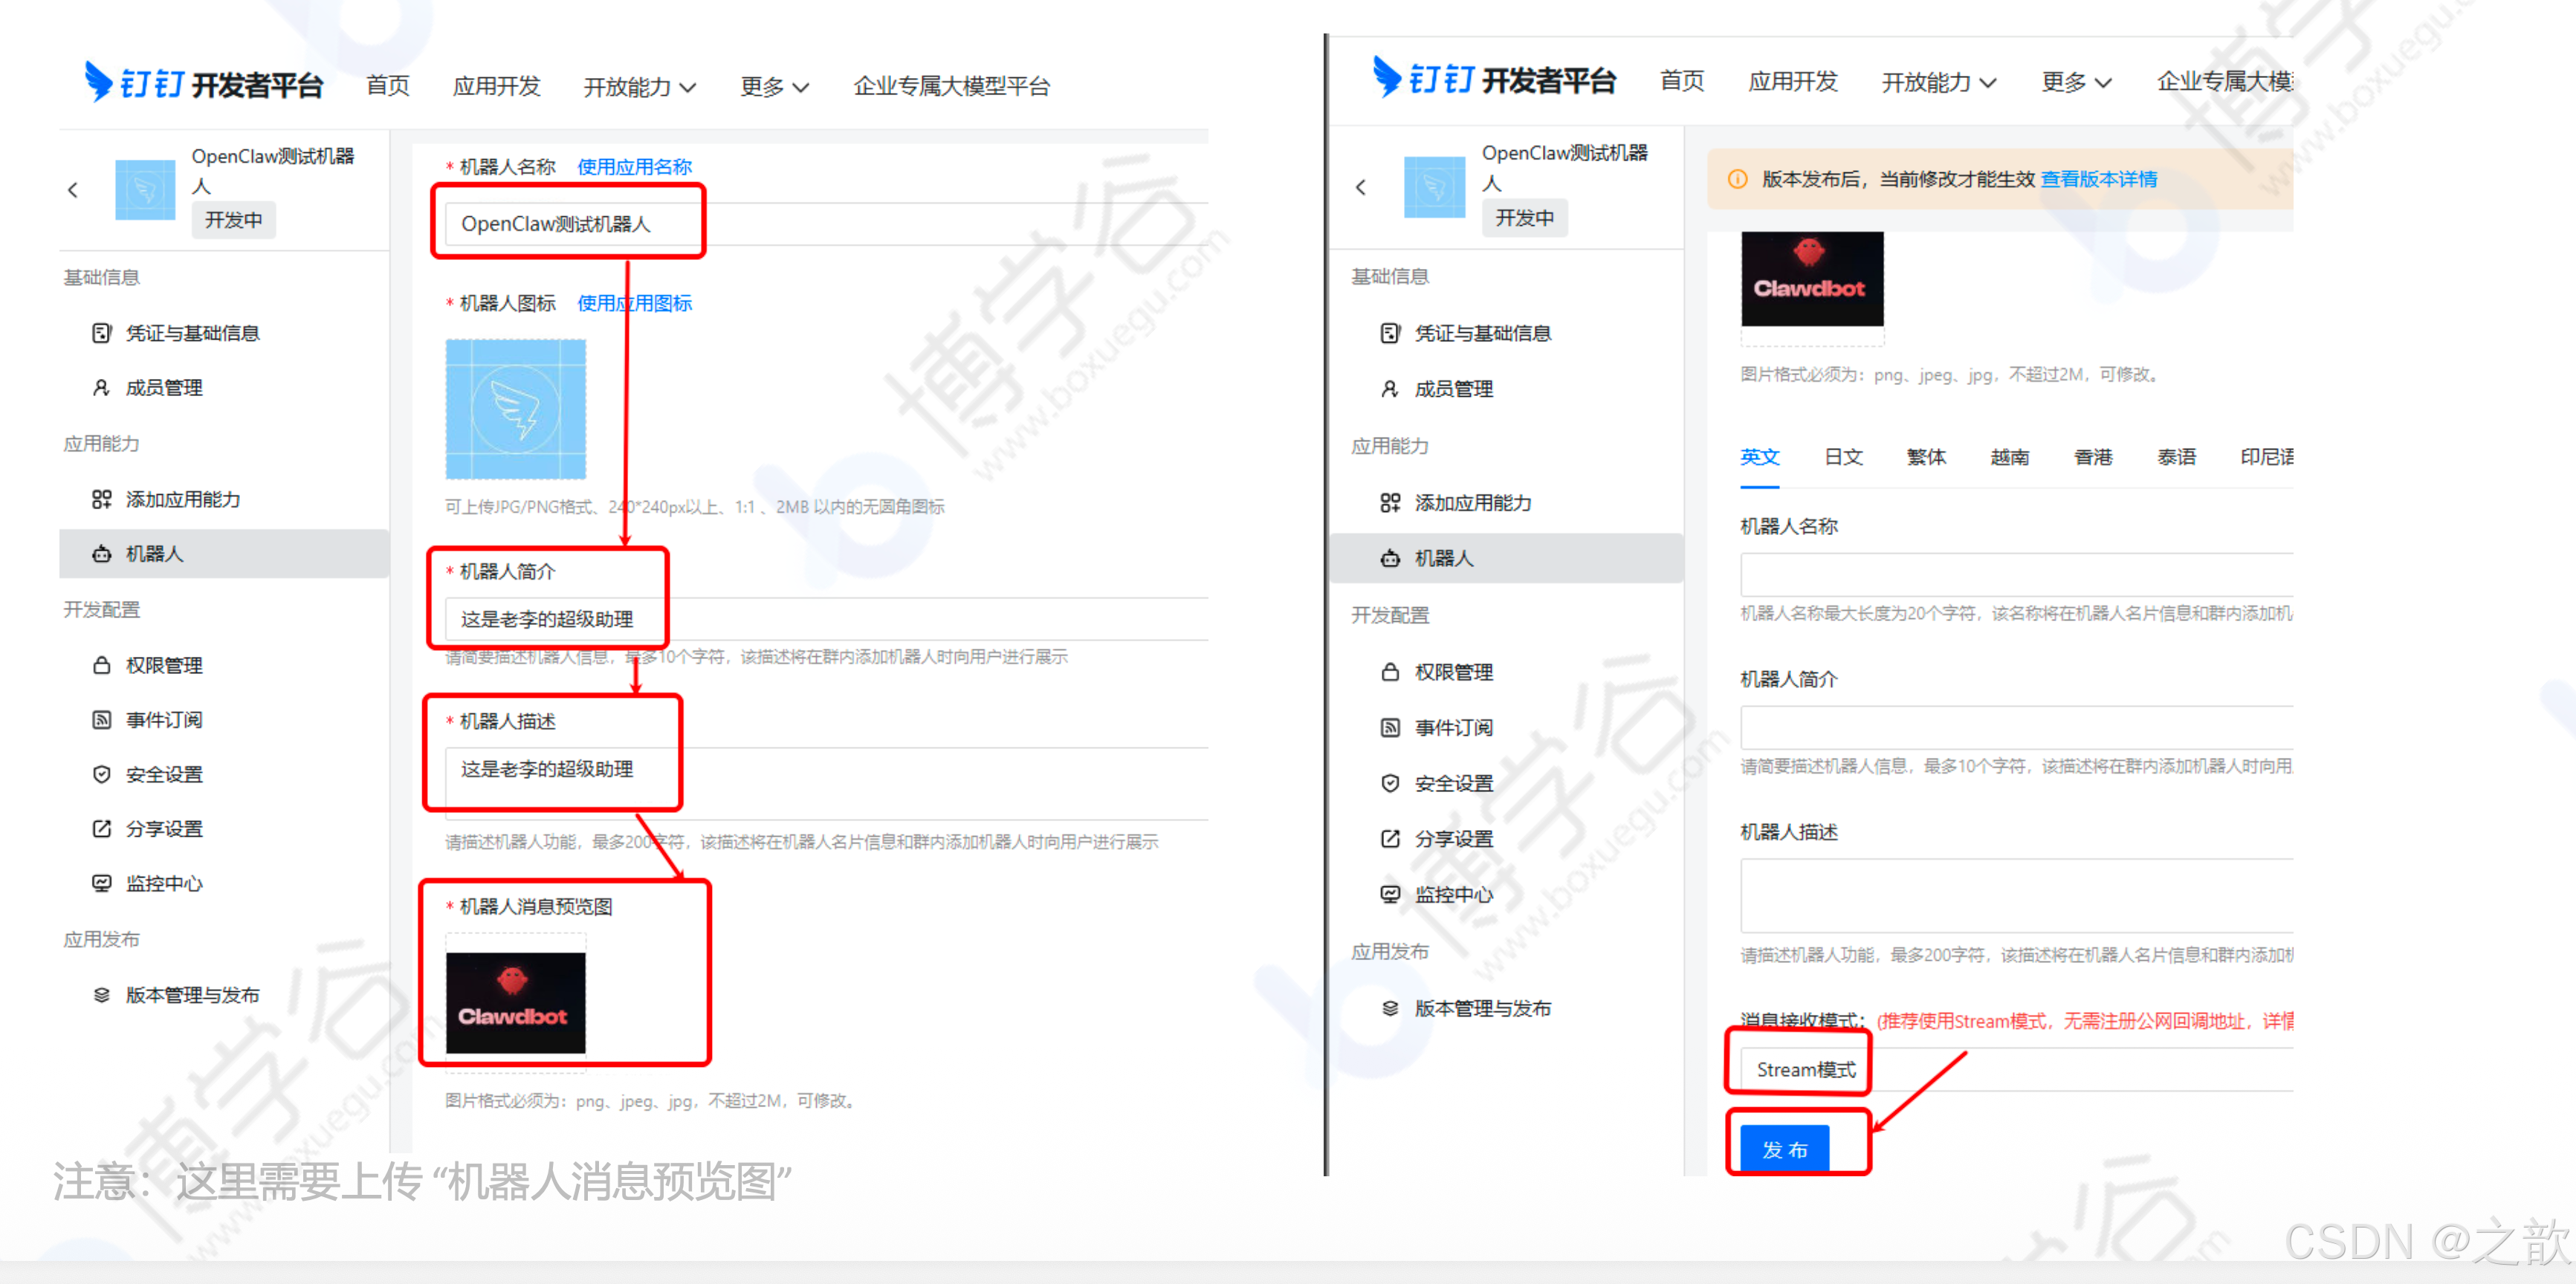Select the 繁体 language tab

click(1926, 457)
